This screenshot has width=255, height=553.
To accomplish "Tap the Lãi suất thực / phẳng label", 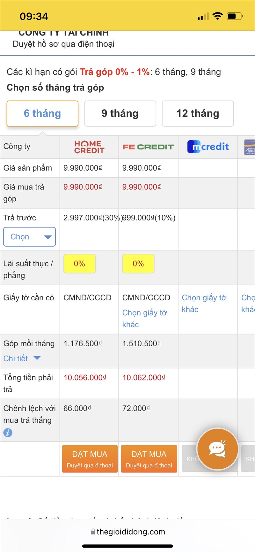I will [x=28, y=269].
